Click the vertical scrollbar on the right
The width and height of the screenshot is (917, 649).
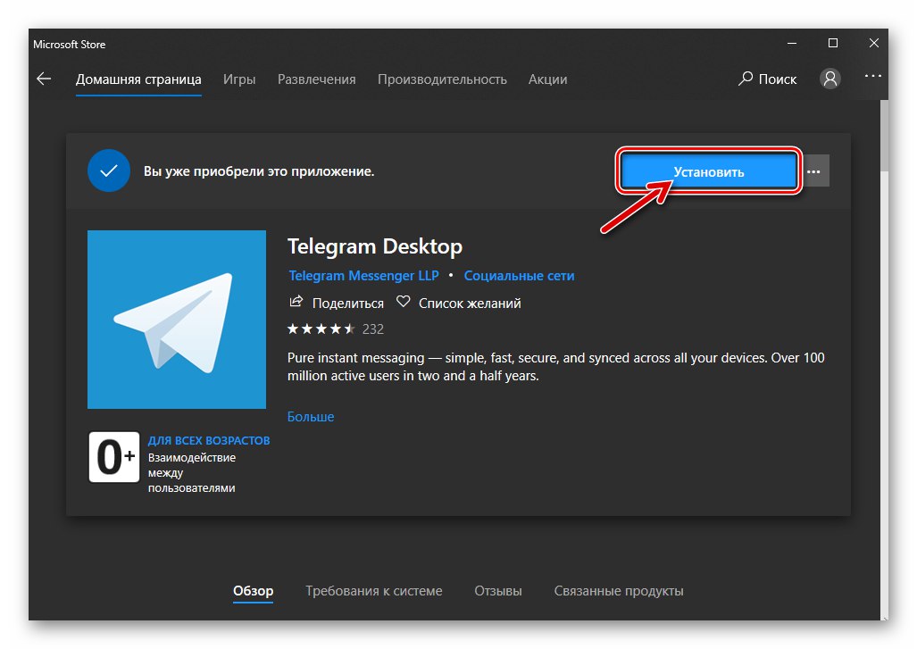[884, 136]
